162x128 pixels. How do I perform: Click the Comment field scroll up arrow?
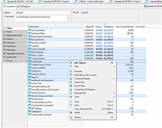68,17
